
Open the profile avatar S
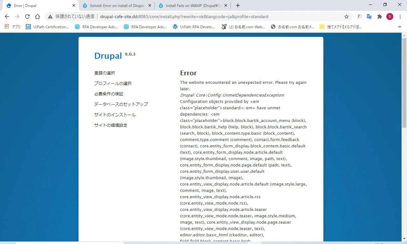tap(390, 17)
